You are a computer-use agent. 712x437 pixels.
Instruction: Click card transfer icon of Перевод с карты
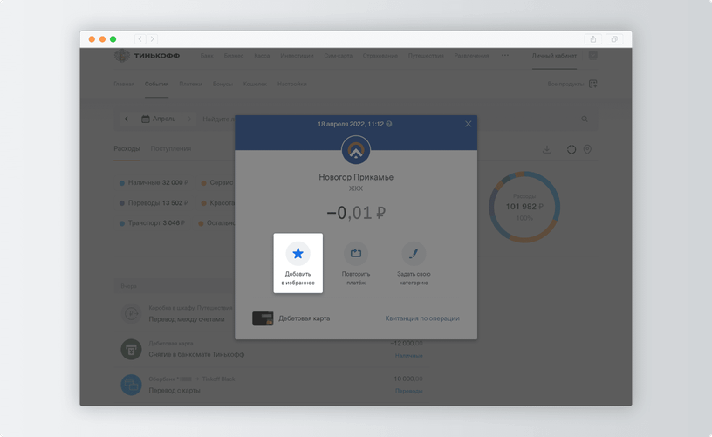(131, 385)
